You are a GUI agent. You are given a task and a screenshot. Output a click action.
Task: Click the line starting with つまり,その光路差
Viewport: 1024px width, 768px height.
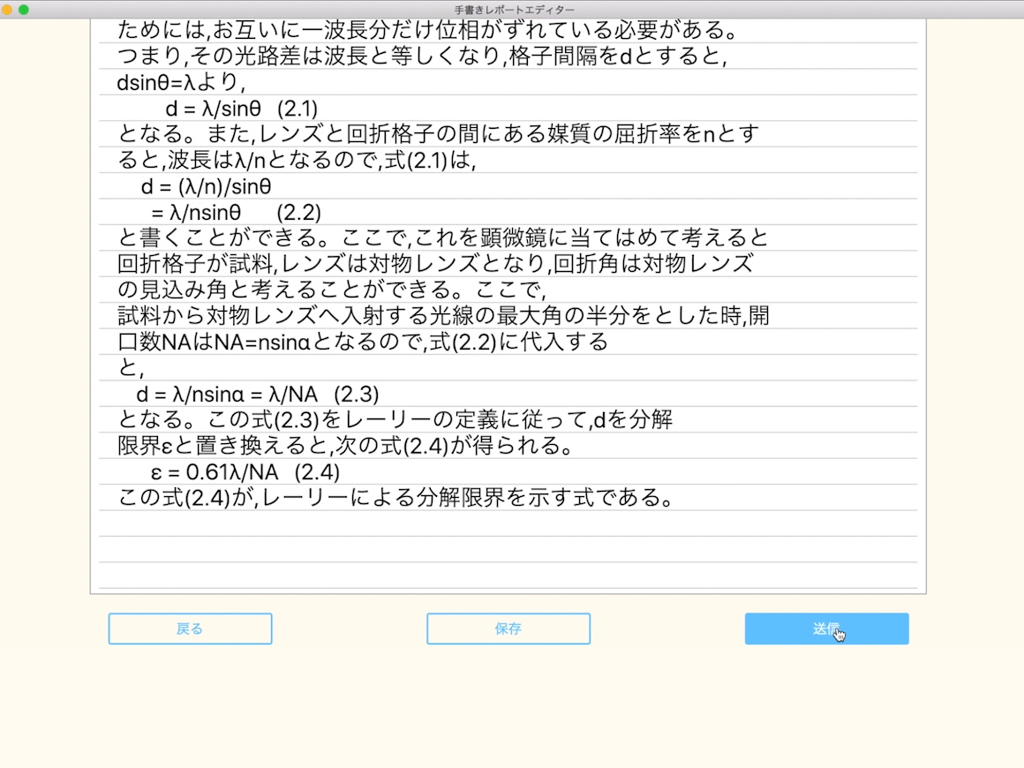click(x=422, y=57)
